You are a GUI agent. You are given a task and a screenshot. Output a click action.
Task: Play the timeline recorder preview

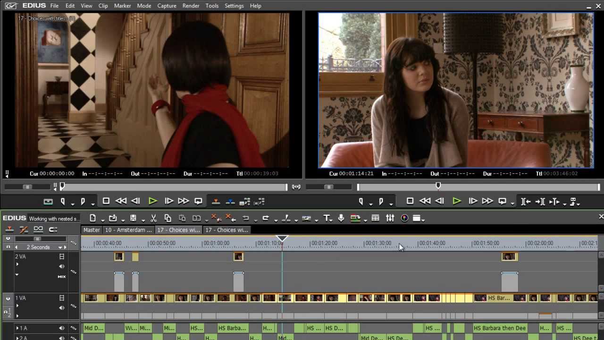pos(456,201)
